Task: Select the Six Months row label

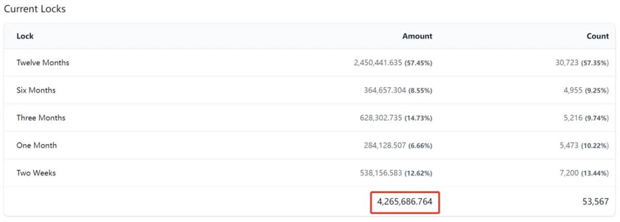Action: coord(36,90)
